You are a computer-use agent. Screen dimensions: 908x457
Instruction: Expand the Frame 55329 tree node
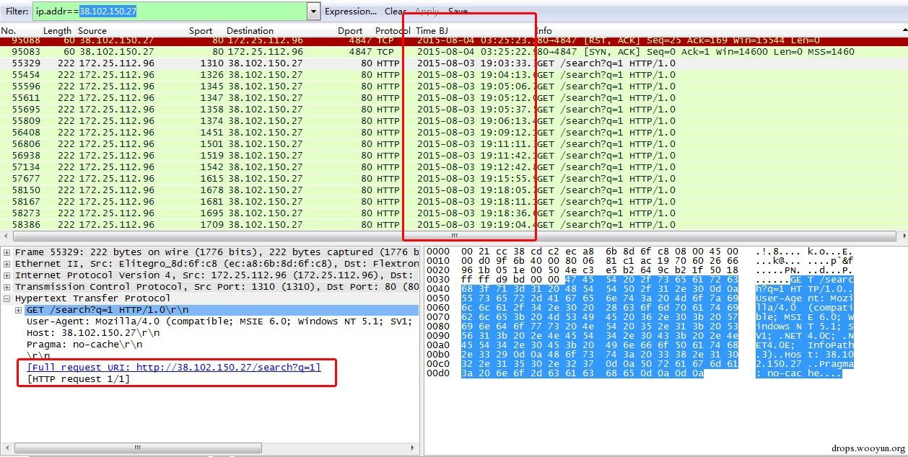[x=7, y=252]
